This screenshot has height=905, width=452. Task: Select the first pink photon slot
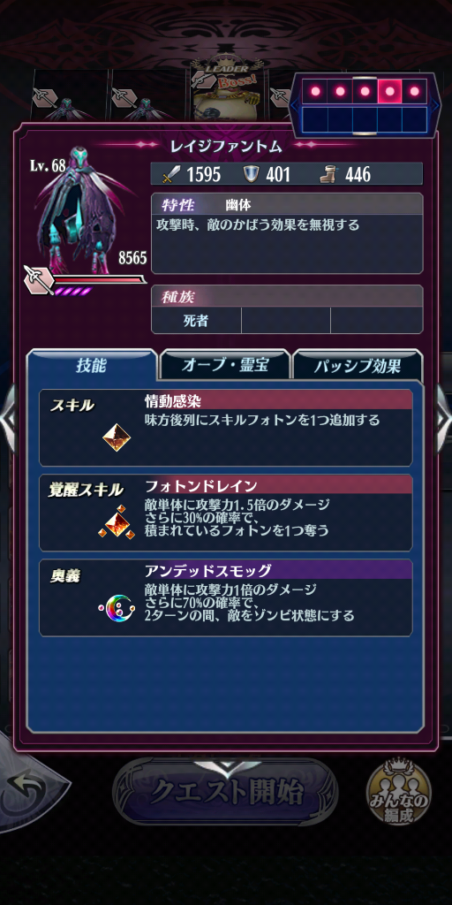pos(315,91)
